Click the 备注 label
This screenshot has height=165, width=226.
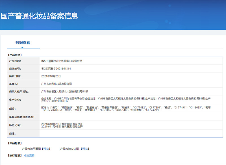pos(12,134)
